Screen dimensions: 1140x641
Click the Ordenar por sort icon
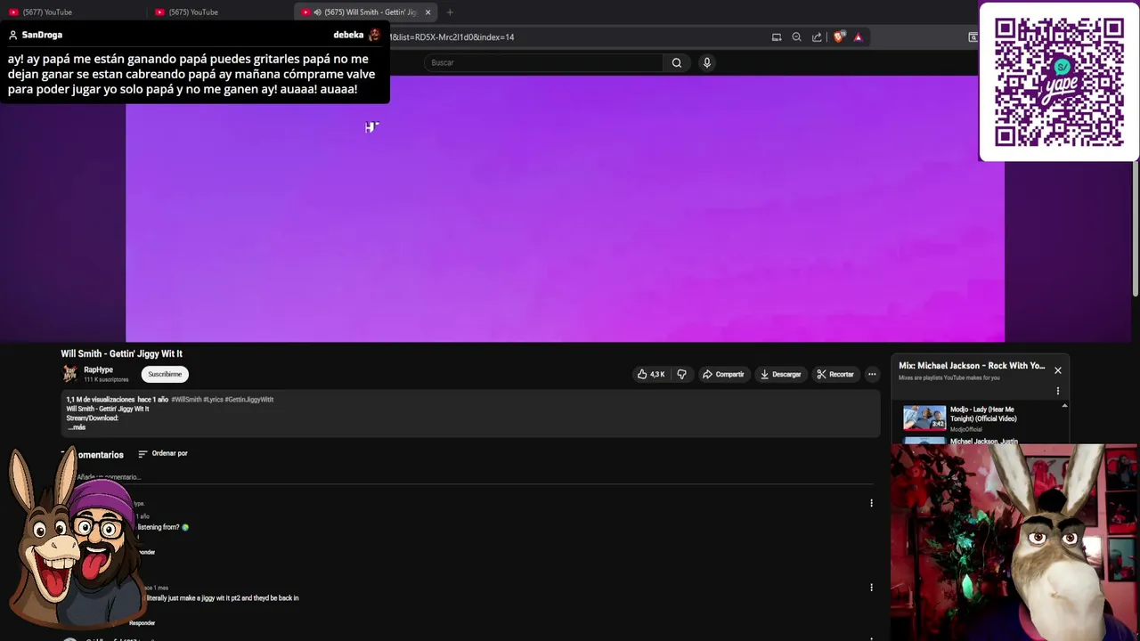pos(142,453)
